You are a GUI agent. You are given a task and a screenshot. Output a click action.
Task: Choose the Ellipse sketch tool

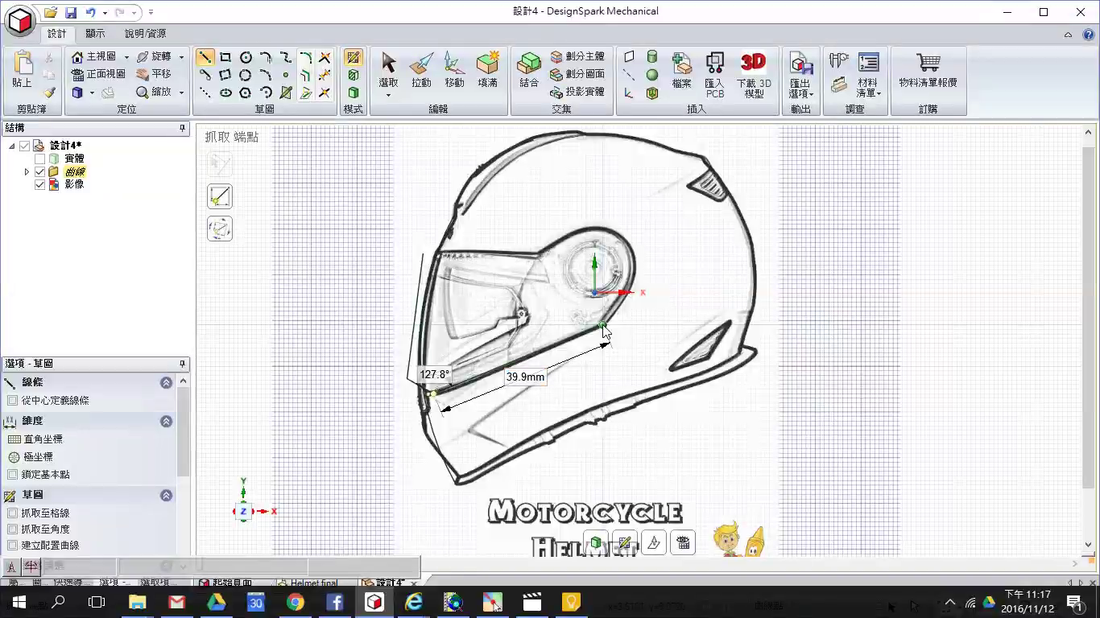tap(225, 93)
